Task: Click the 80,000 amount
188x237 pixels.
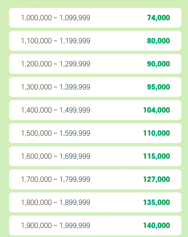Action: click(x=158, y=41)
